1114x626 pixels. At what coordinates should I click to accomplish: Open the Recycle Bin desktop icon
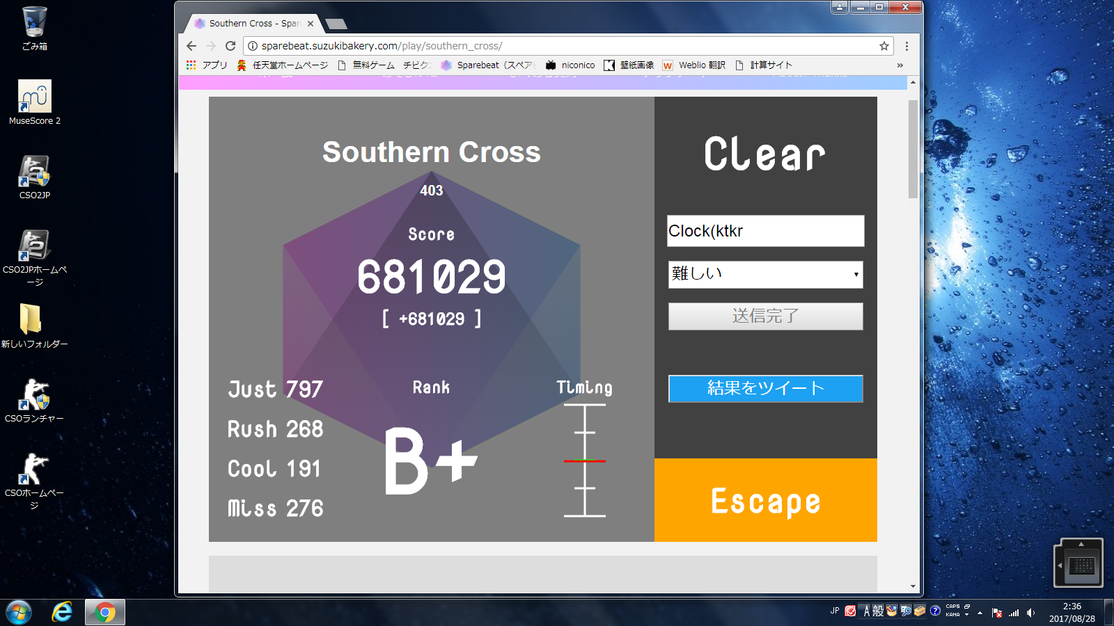[x=34, y=28]
